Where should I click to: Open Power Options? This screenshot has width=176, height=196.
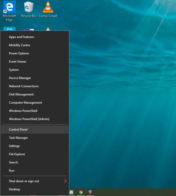click(x=35, y=53)
